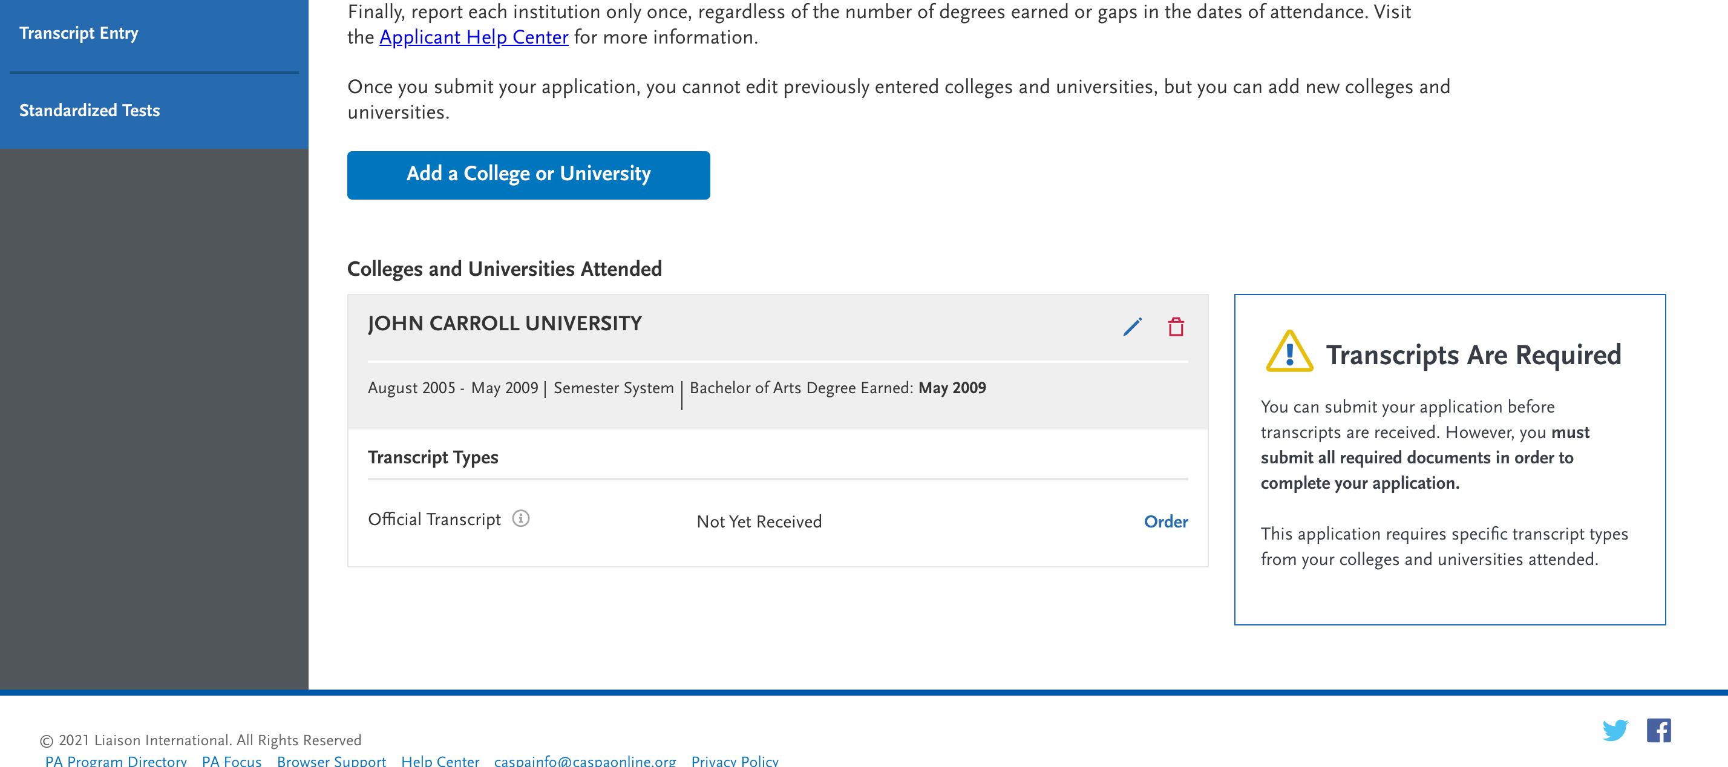Open PA Focus footer link
1728x767 pixels.
[x=231, y=760]
